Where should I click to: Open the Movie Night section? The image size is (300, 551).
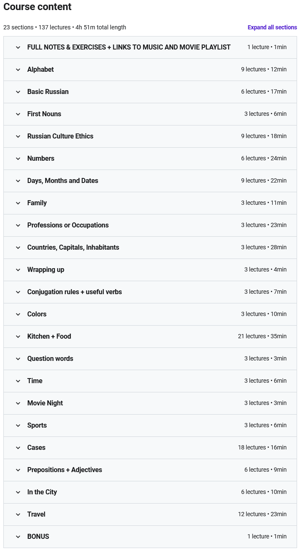(45, 403)
